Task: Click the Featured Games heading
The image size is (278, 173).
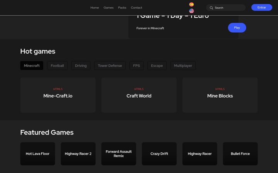Action: tap(47, 132)
